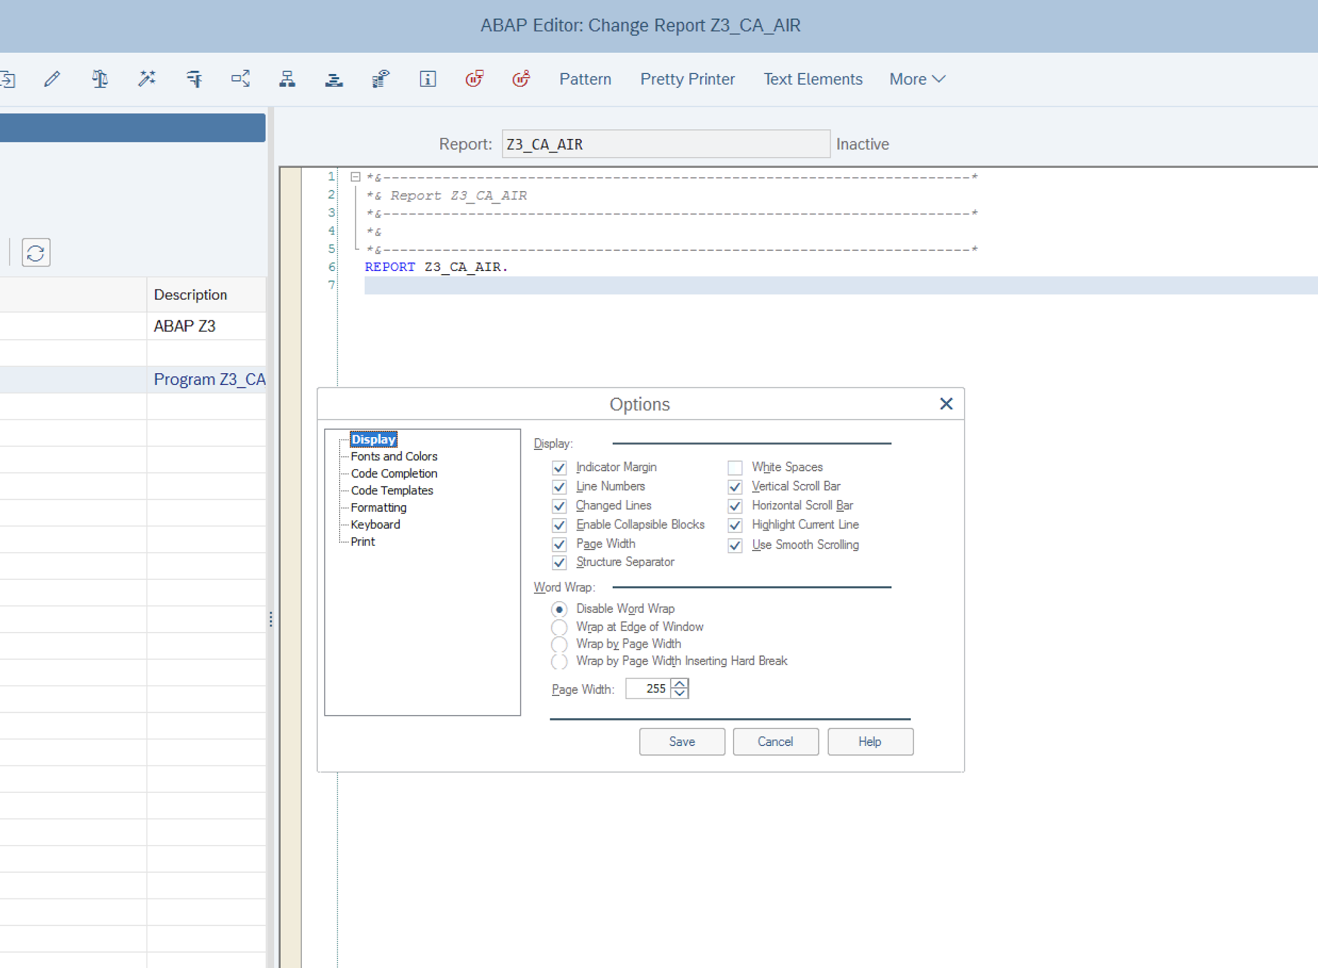Enable the White Spaces display option
The width and height of the screenshot is (1318, 968).
pyautogui.click(x=735, y=467)
